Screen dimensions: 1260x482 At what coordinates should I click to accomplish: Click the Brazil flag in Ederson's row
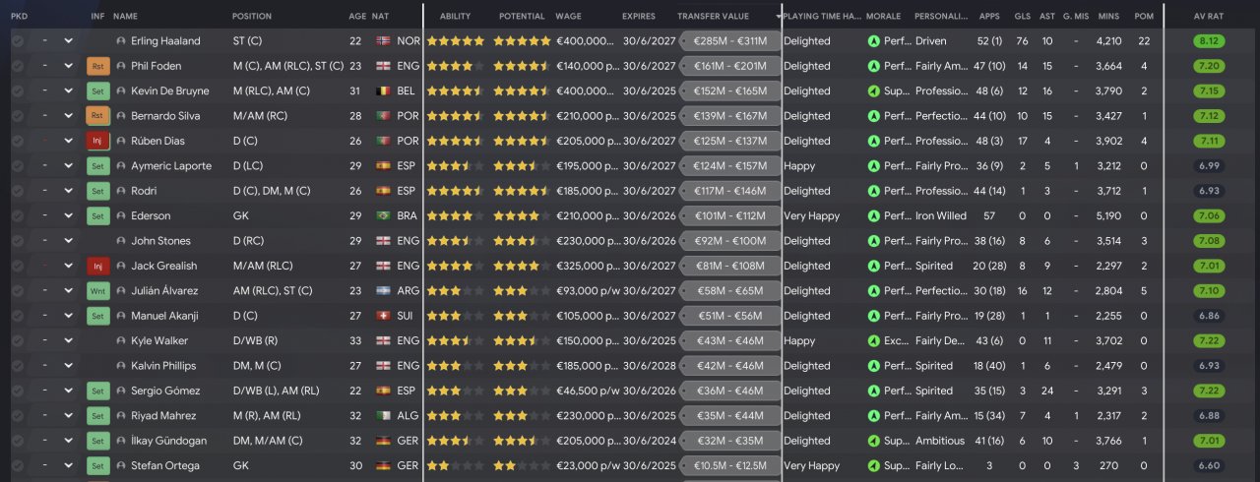click(383, 216)
